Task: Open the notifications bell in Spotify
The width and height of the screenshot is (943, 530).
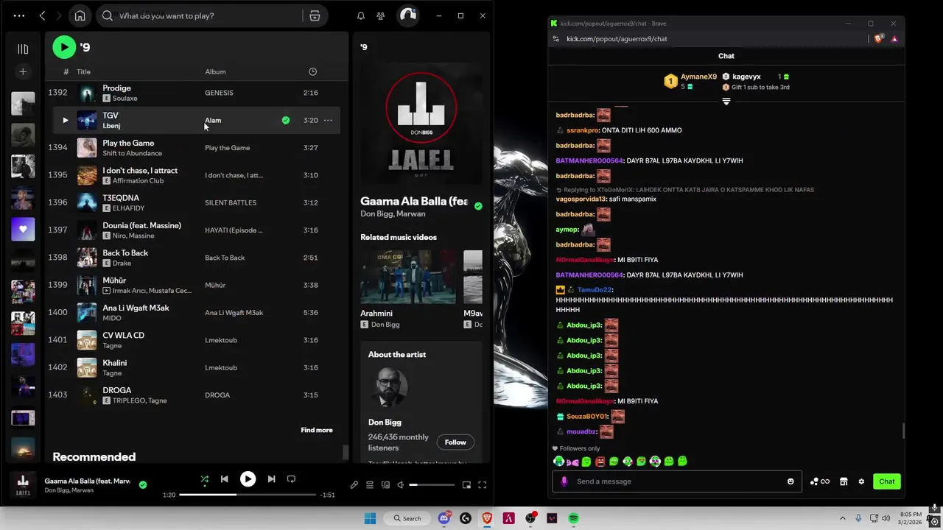Action: click(361, 15)
